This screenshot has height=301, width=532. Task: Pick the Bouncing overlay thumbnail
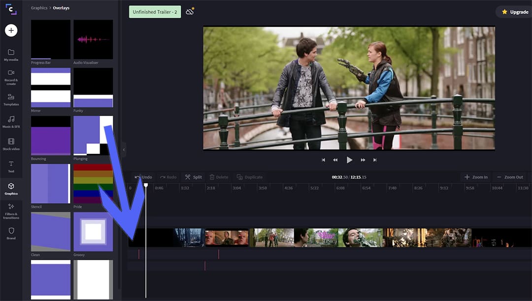click(51, 135)
